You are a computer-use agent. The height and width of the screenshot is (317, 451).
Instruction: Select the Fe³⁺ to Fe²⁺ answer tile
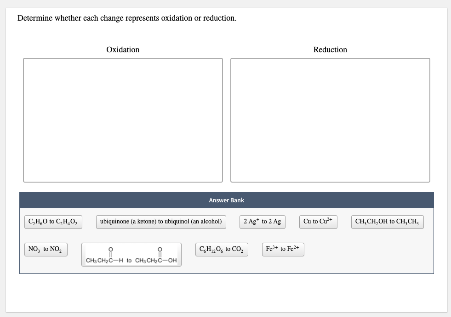(x=283, y=249)
